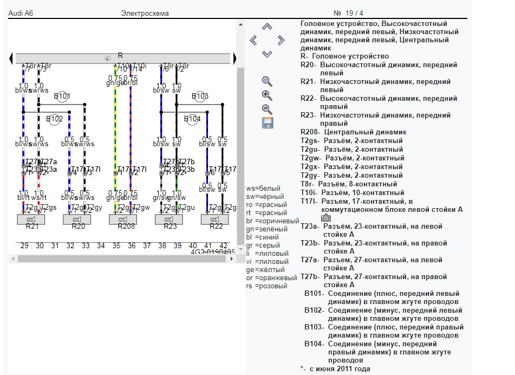515x375 pixels.
Task: Click legend entry 'B104- Соединение (минус, передний'
Action: 377,352
